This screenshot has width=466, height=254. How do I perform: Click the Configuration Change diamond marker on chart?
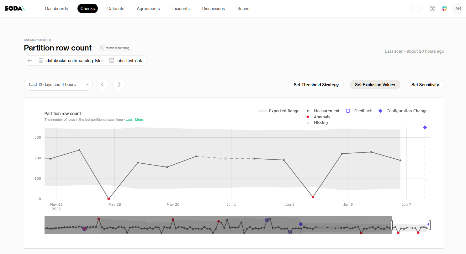[x=425, y=127]
